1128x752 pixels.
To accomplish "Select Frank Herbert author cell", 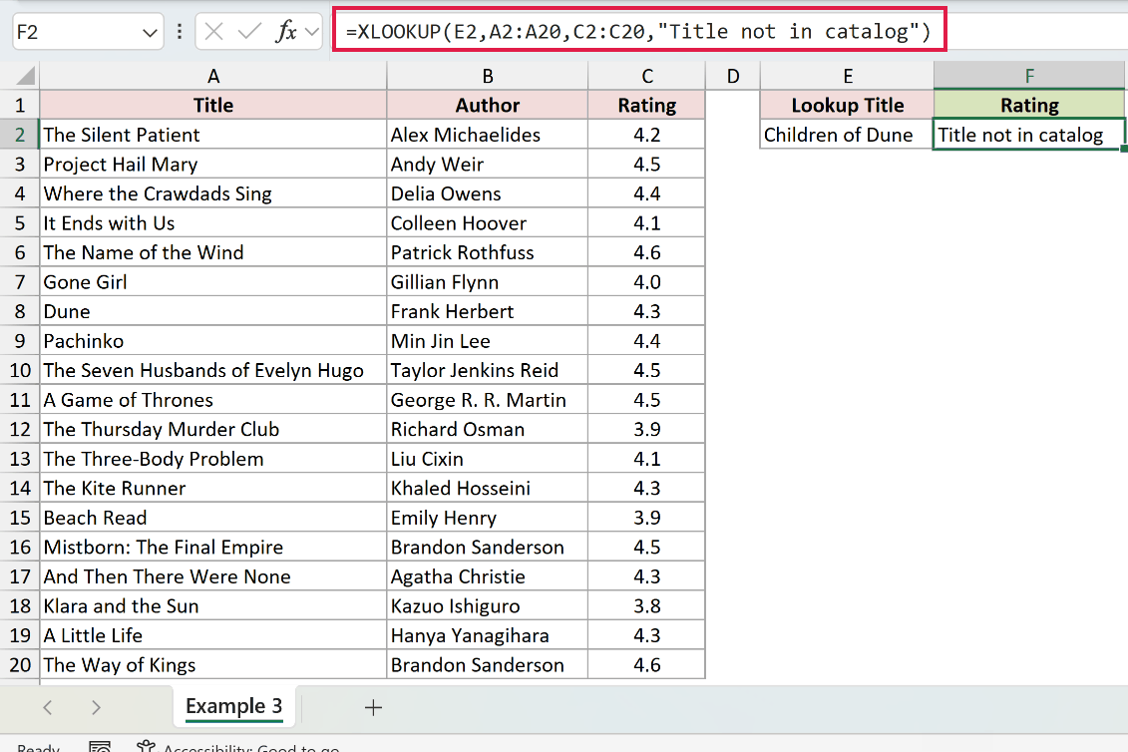I will [487, 311].
